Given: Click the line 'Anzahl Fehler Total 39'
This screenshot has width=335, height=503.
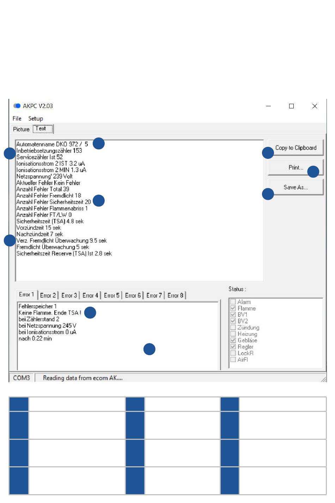Looking at the screenshot, I should point(43,189).
